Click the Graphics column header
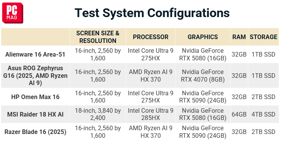 [203, 37]
